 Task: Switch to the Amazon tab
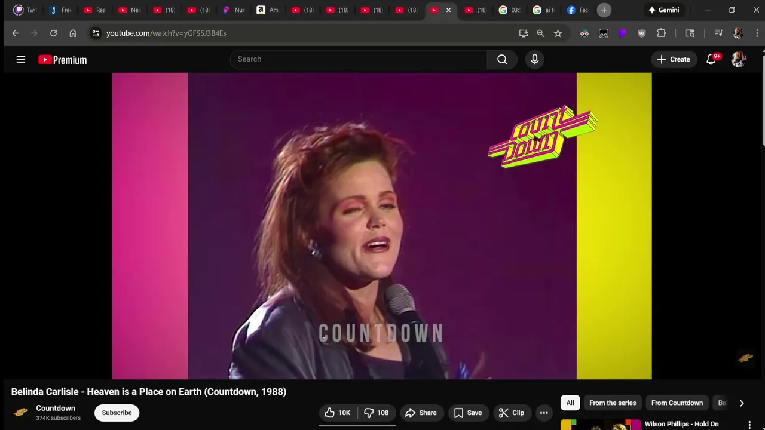tap(268, 10)
